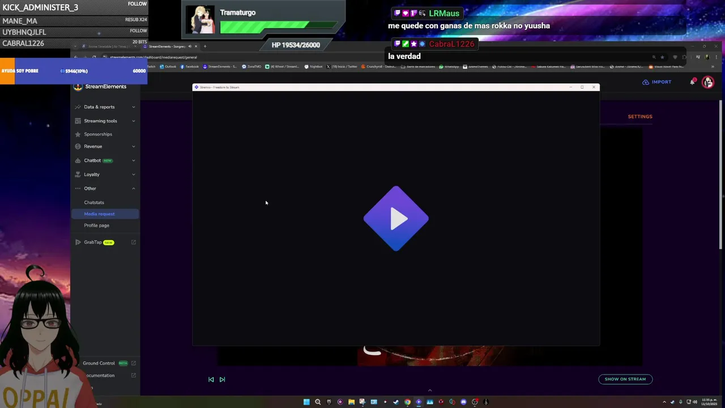Image resolution: width=725 pixels, height=408 pixels.
Task: Select Media request in sidebar
Action: (x=105, y=214)
